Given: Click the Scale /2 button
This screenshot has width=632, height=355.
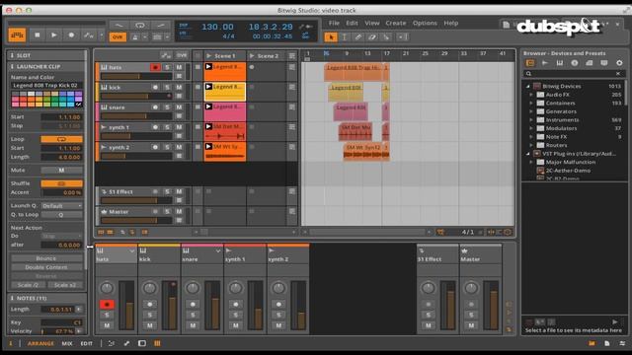Looking at the screenshot, I should 28,285.
